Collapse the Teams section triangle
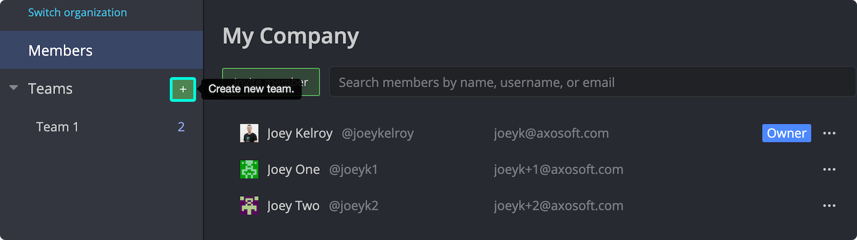857x240 pixels. tap(14, 88)
